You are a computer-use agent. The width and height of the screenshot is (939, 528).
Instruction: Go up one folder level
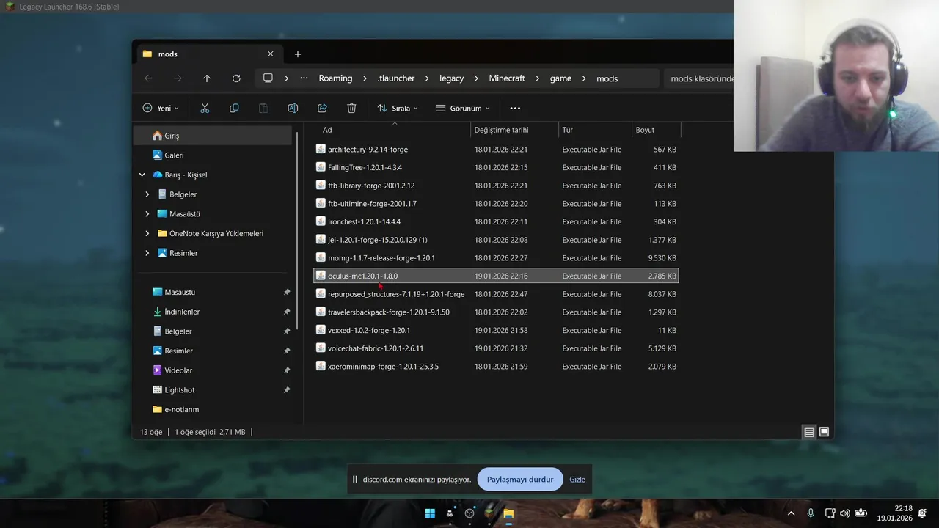click(207, 78)
